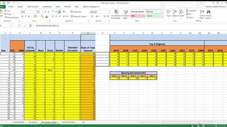Click the Borders icon
This screenshot has width=227, height=127.
click(35, 17)
